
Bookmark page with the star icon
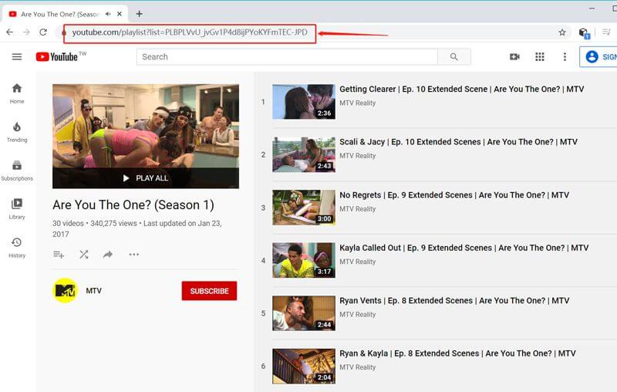point(562,32)
